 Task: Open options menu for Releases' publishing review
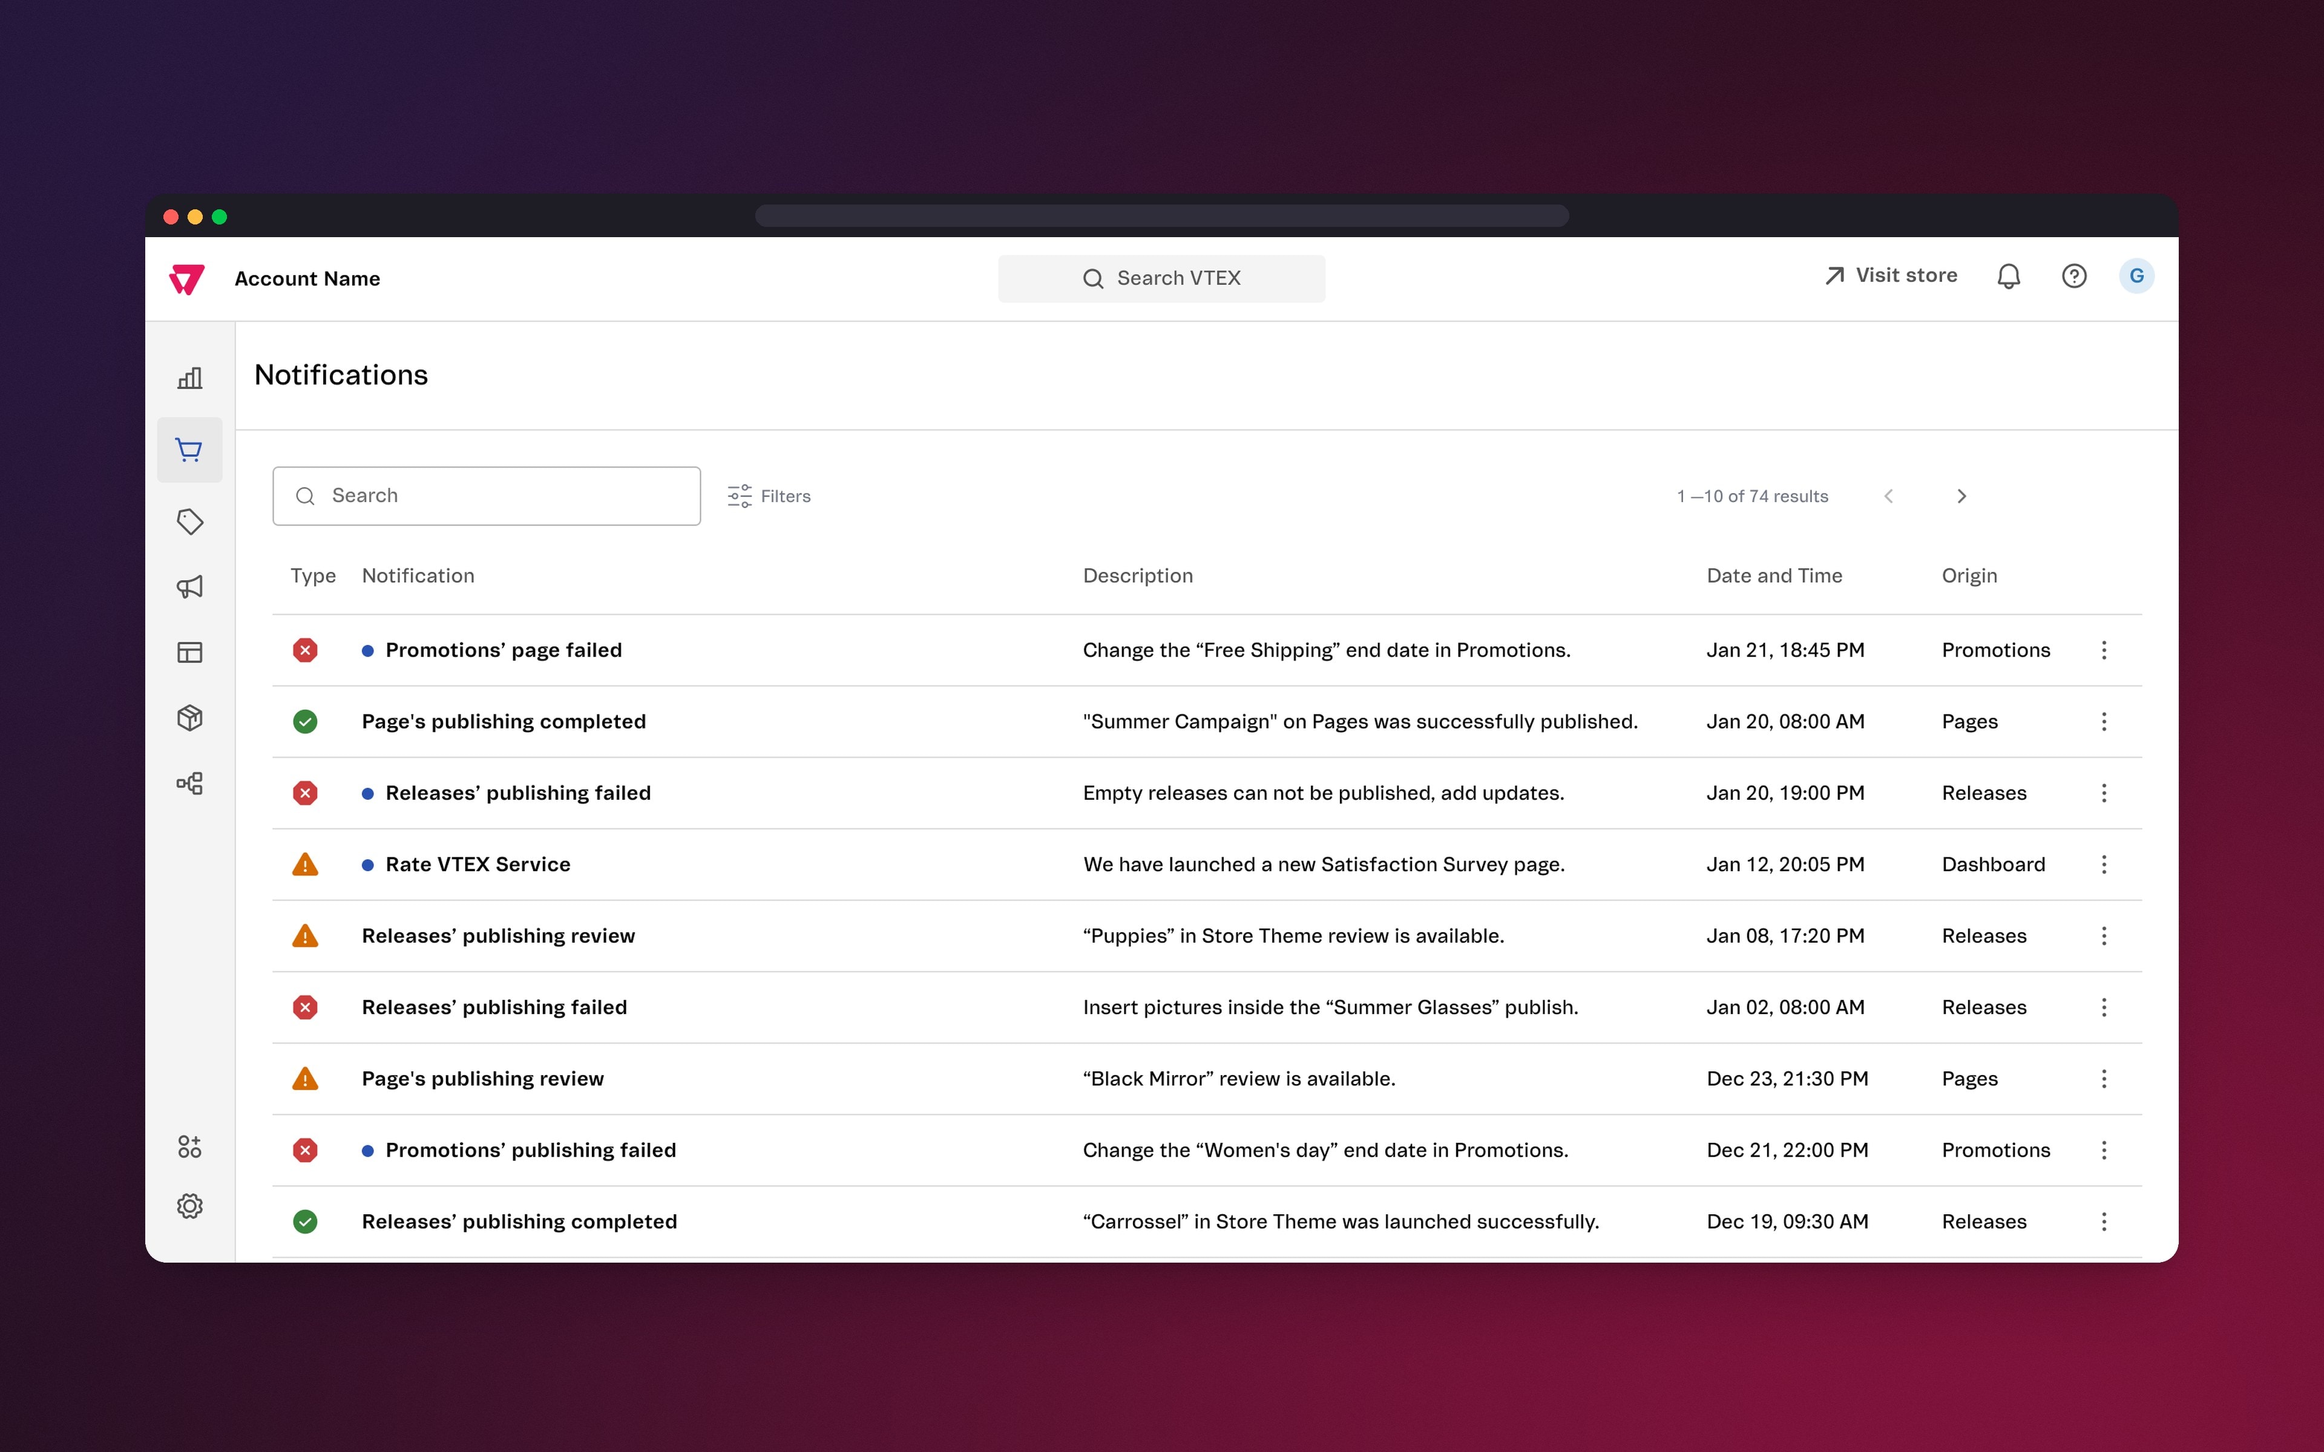[x=2104, y=935]
